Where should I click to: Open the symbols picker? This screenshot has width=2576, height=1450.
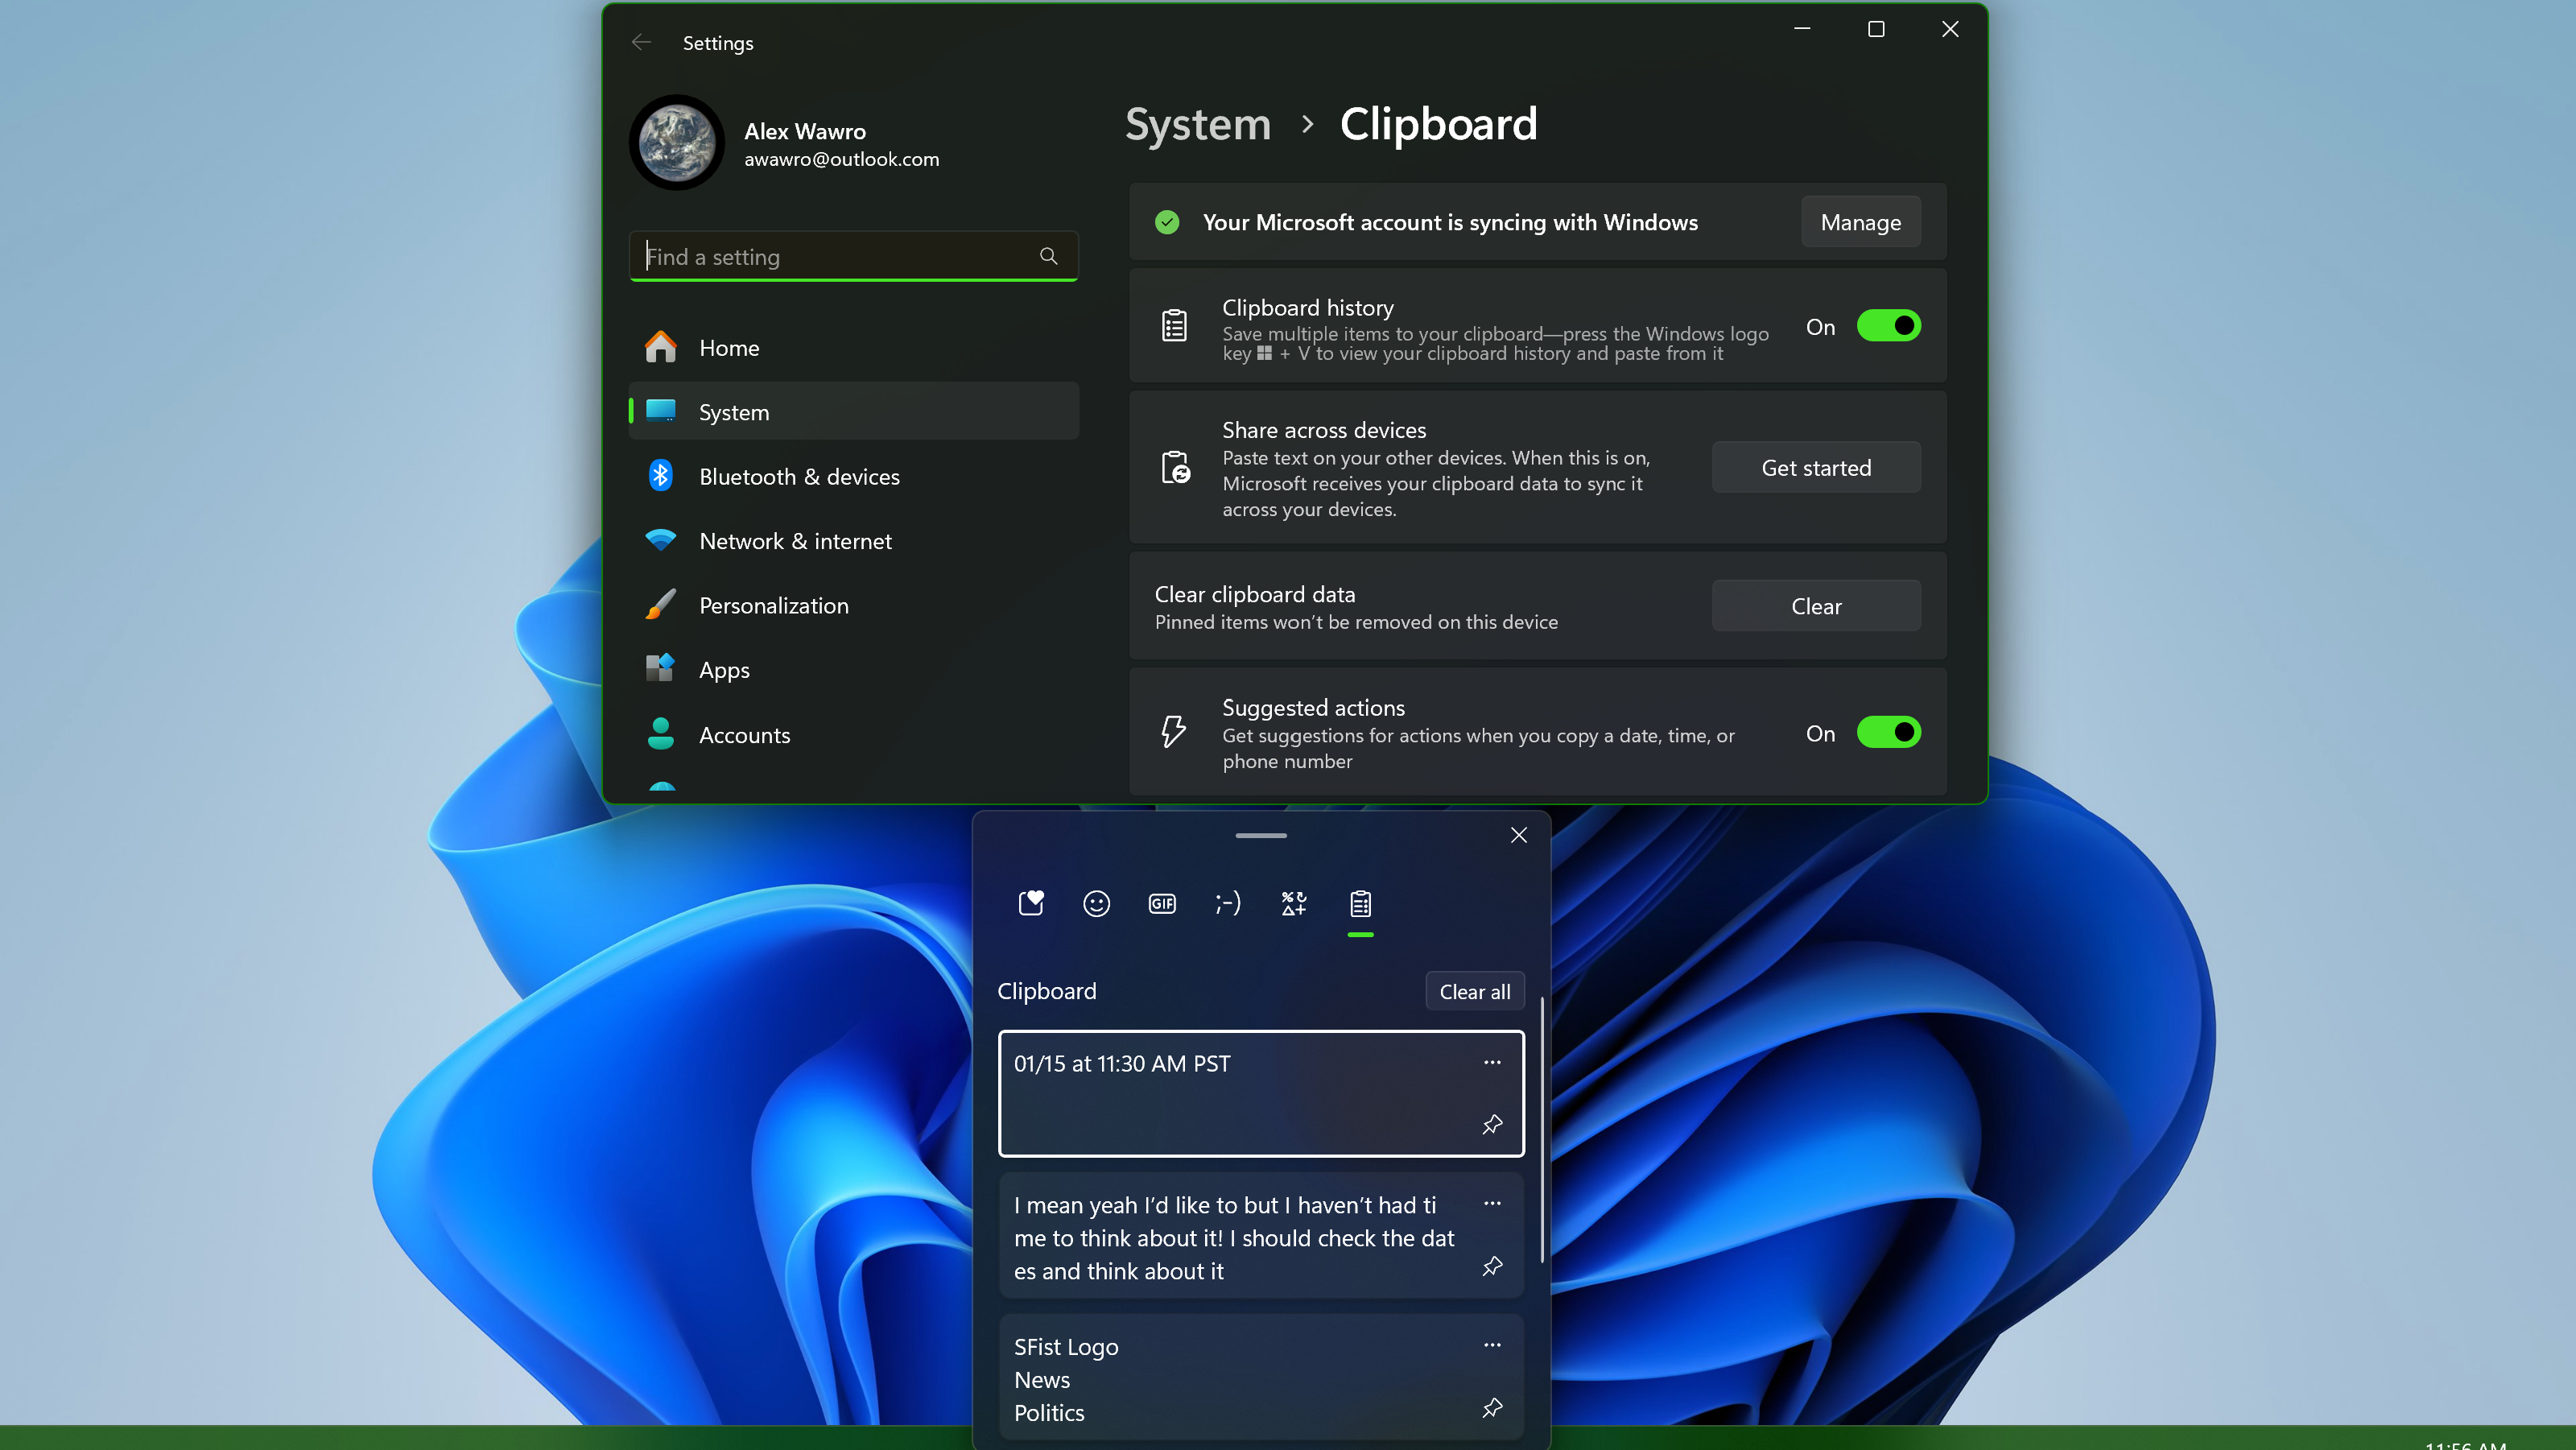[x=1292, y=903]
